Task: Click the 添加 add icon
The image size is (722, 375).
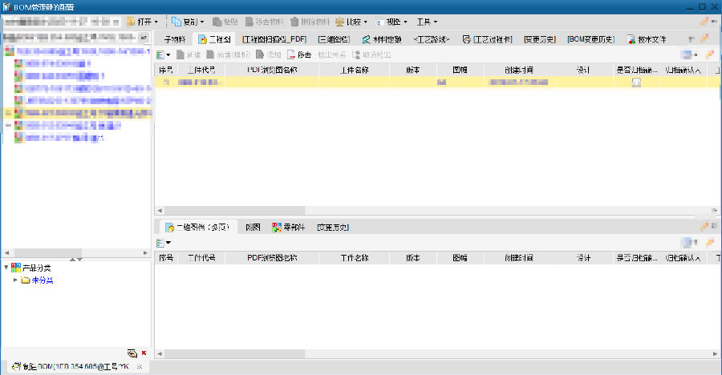Action: click(260, 54)
